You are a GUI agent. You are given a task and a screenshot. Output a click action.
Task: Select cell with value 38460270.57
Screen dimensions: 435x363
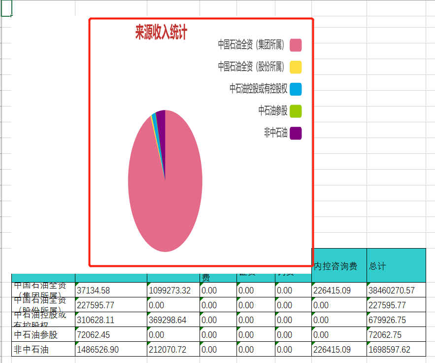tap(396, 290)
